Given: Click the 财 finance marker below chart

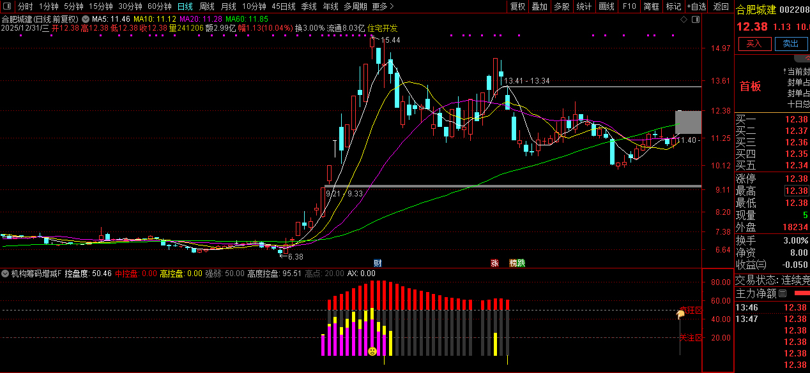Looking at the screenshot, I should (378, 263).
